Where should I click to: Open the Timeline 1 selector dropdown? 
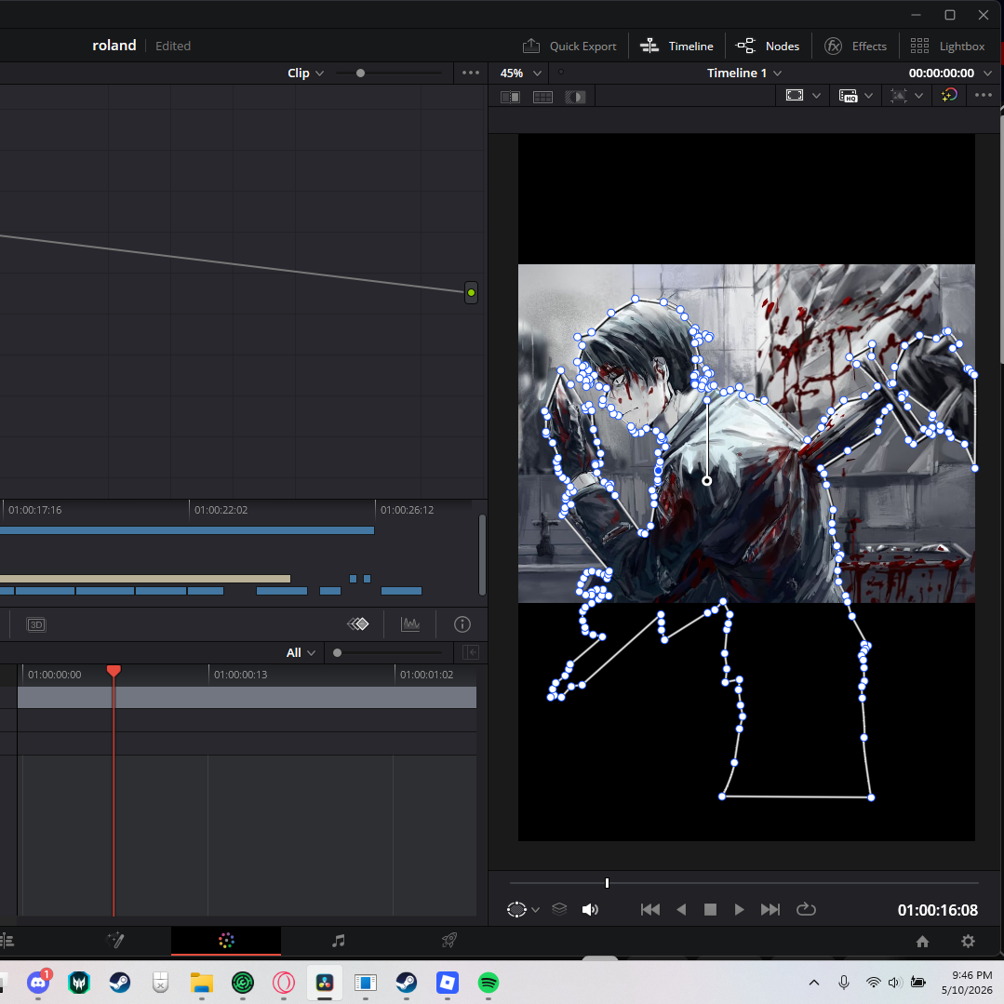[744, 73]
